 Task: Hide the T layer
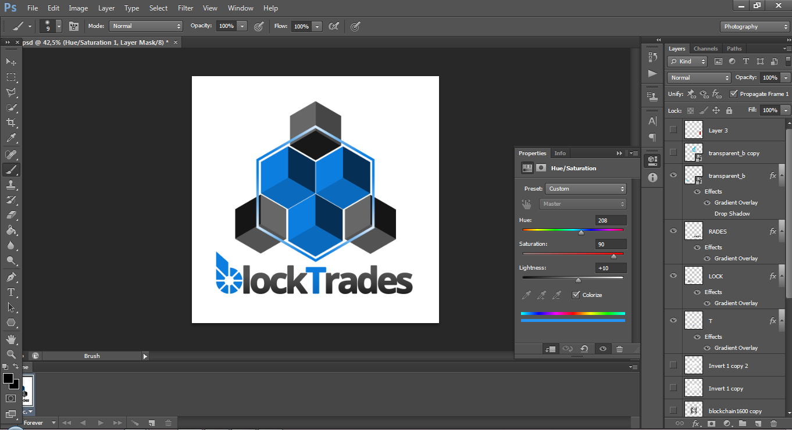tap(673, 320)
